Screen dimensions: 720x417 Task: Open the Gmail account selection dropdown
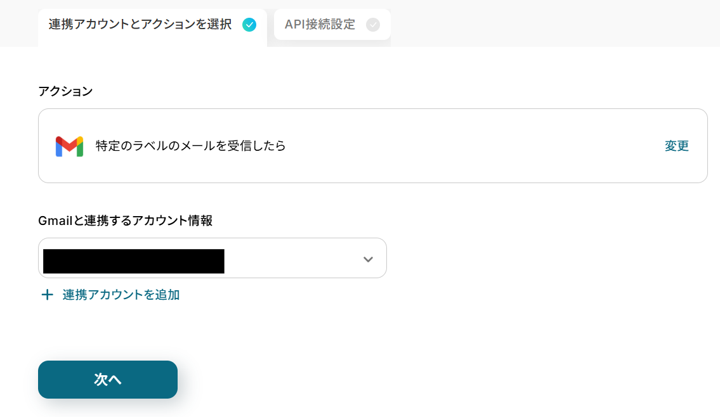[212, 258]
